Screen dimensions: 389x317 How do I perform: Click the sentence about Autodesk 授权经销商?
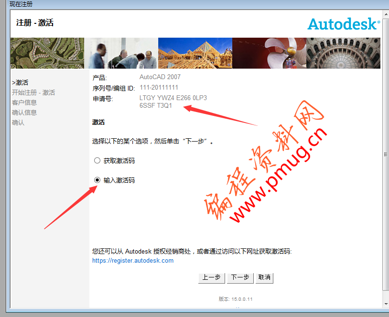click(192, 251)
